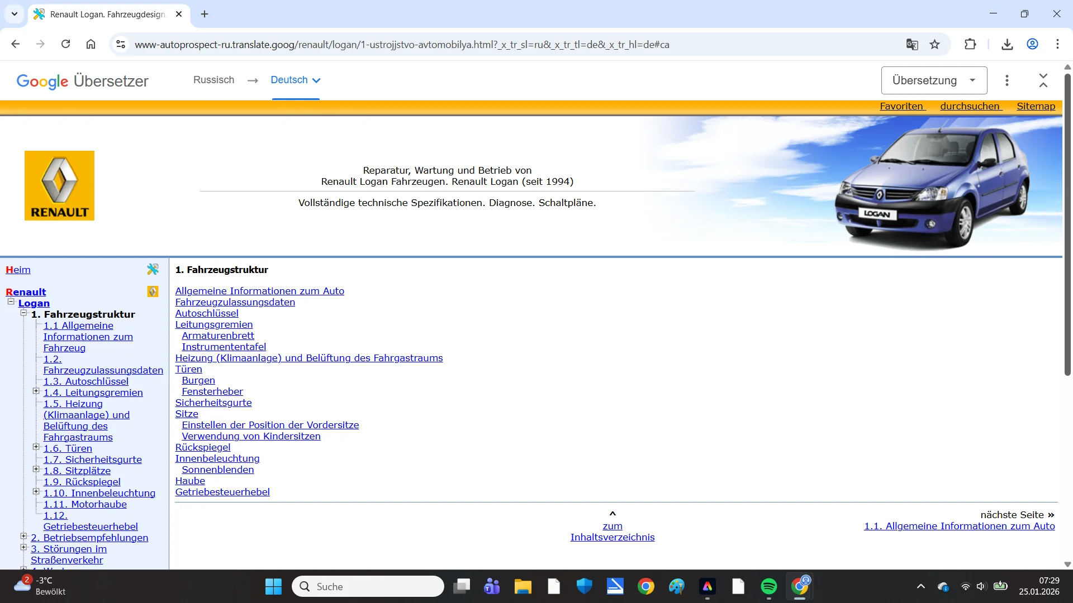Open the Chrome downloads icon

pyautogui.click(x=1007, y=45)
